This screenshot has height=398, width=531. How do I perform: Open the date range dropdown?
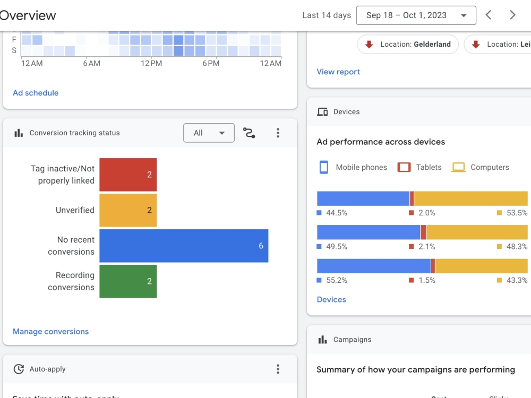point(416,15)
